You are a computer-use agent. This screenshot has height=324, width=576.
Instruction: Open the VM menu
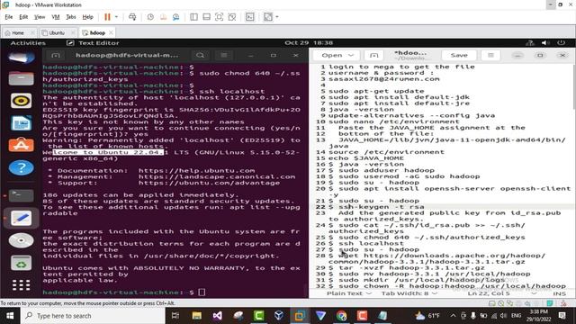(x=56, y=17)
